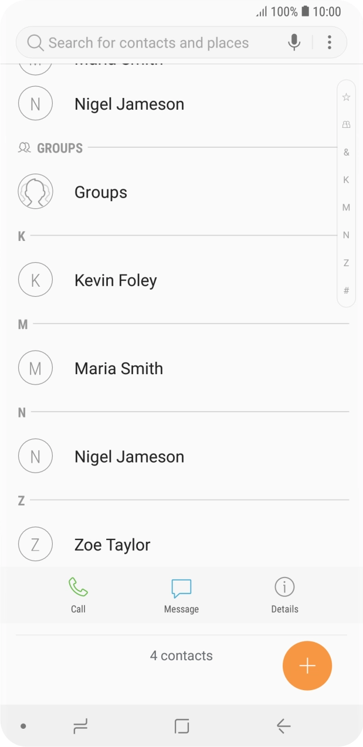This screenshot has width=363, height=747.
Task: Select contact Kevin Foley
Action: (x=116, y=280)
